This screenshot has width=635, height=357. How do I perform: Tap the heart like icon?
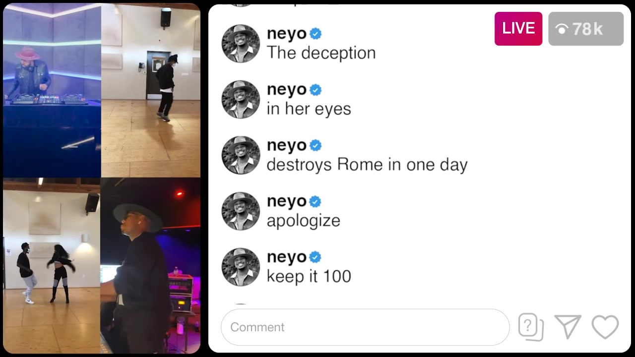click(605, 327)
